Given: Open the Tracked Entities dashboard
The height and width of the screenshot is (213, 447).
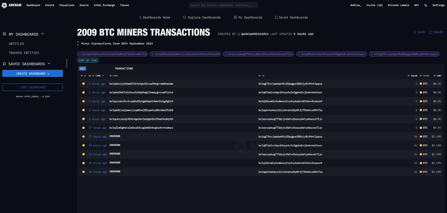Looking at the screenshot, I should click(24, 53).
